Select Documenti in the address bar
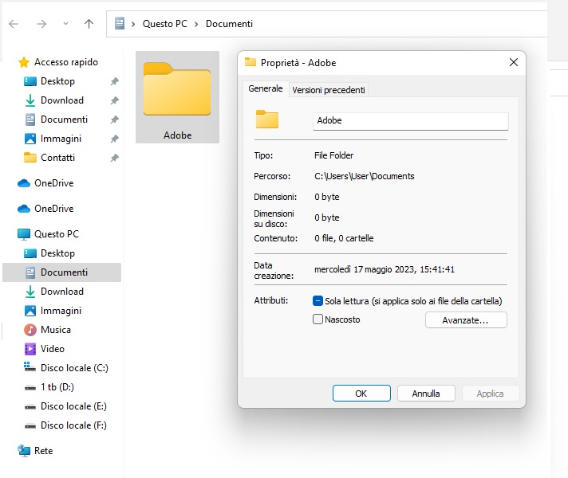 229,24
